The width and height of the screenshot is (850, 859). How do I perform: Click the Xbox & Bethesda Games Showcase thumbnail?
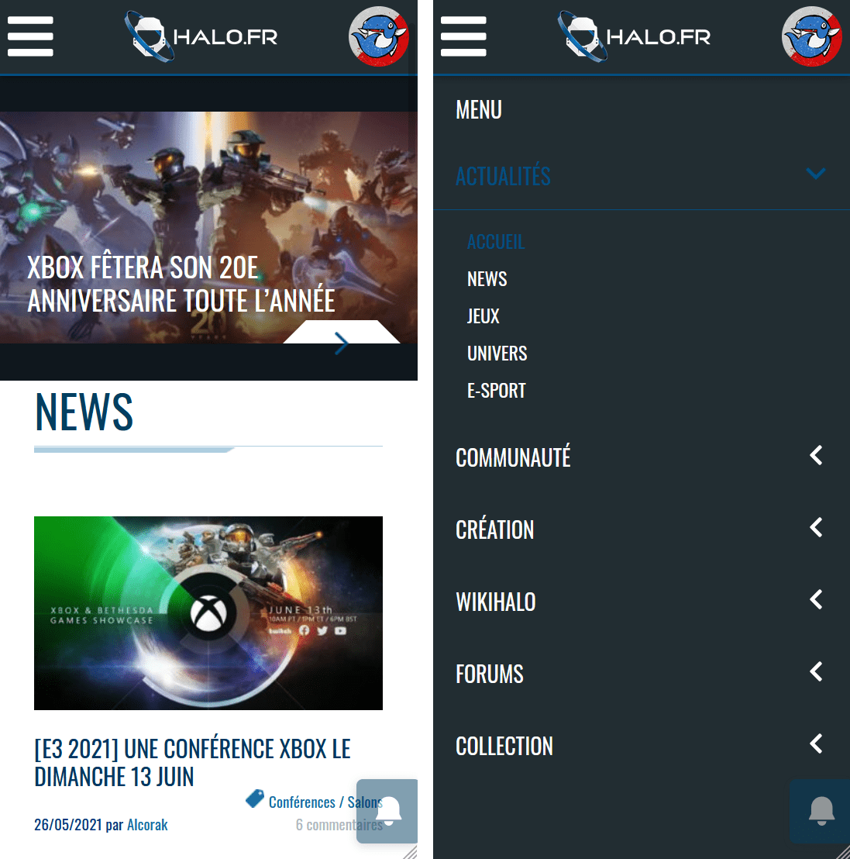(x=208, y=613)
